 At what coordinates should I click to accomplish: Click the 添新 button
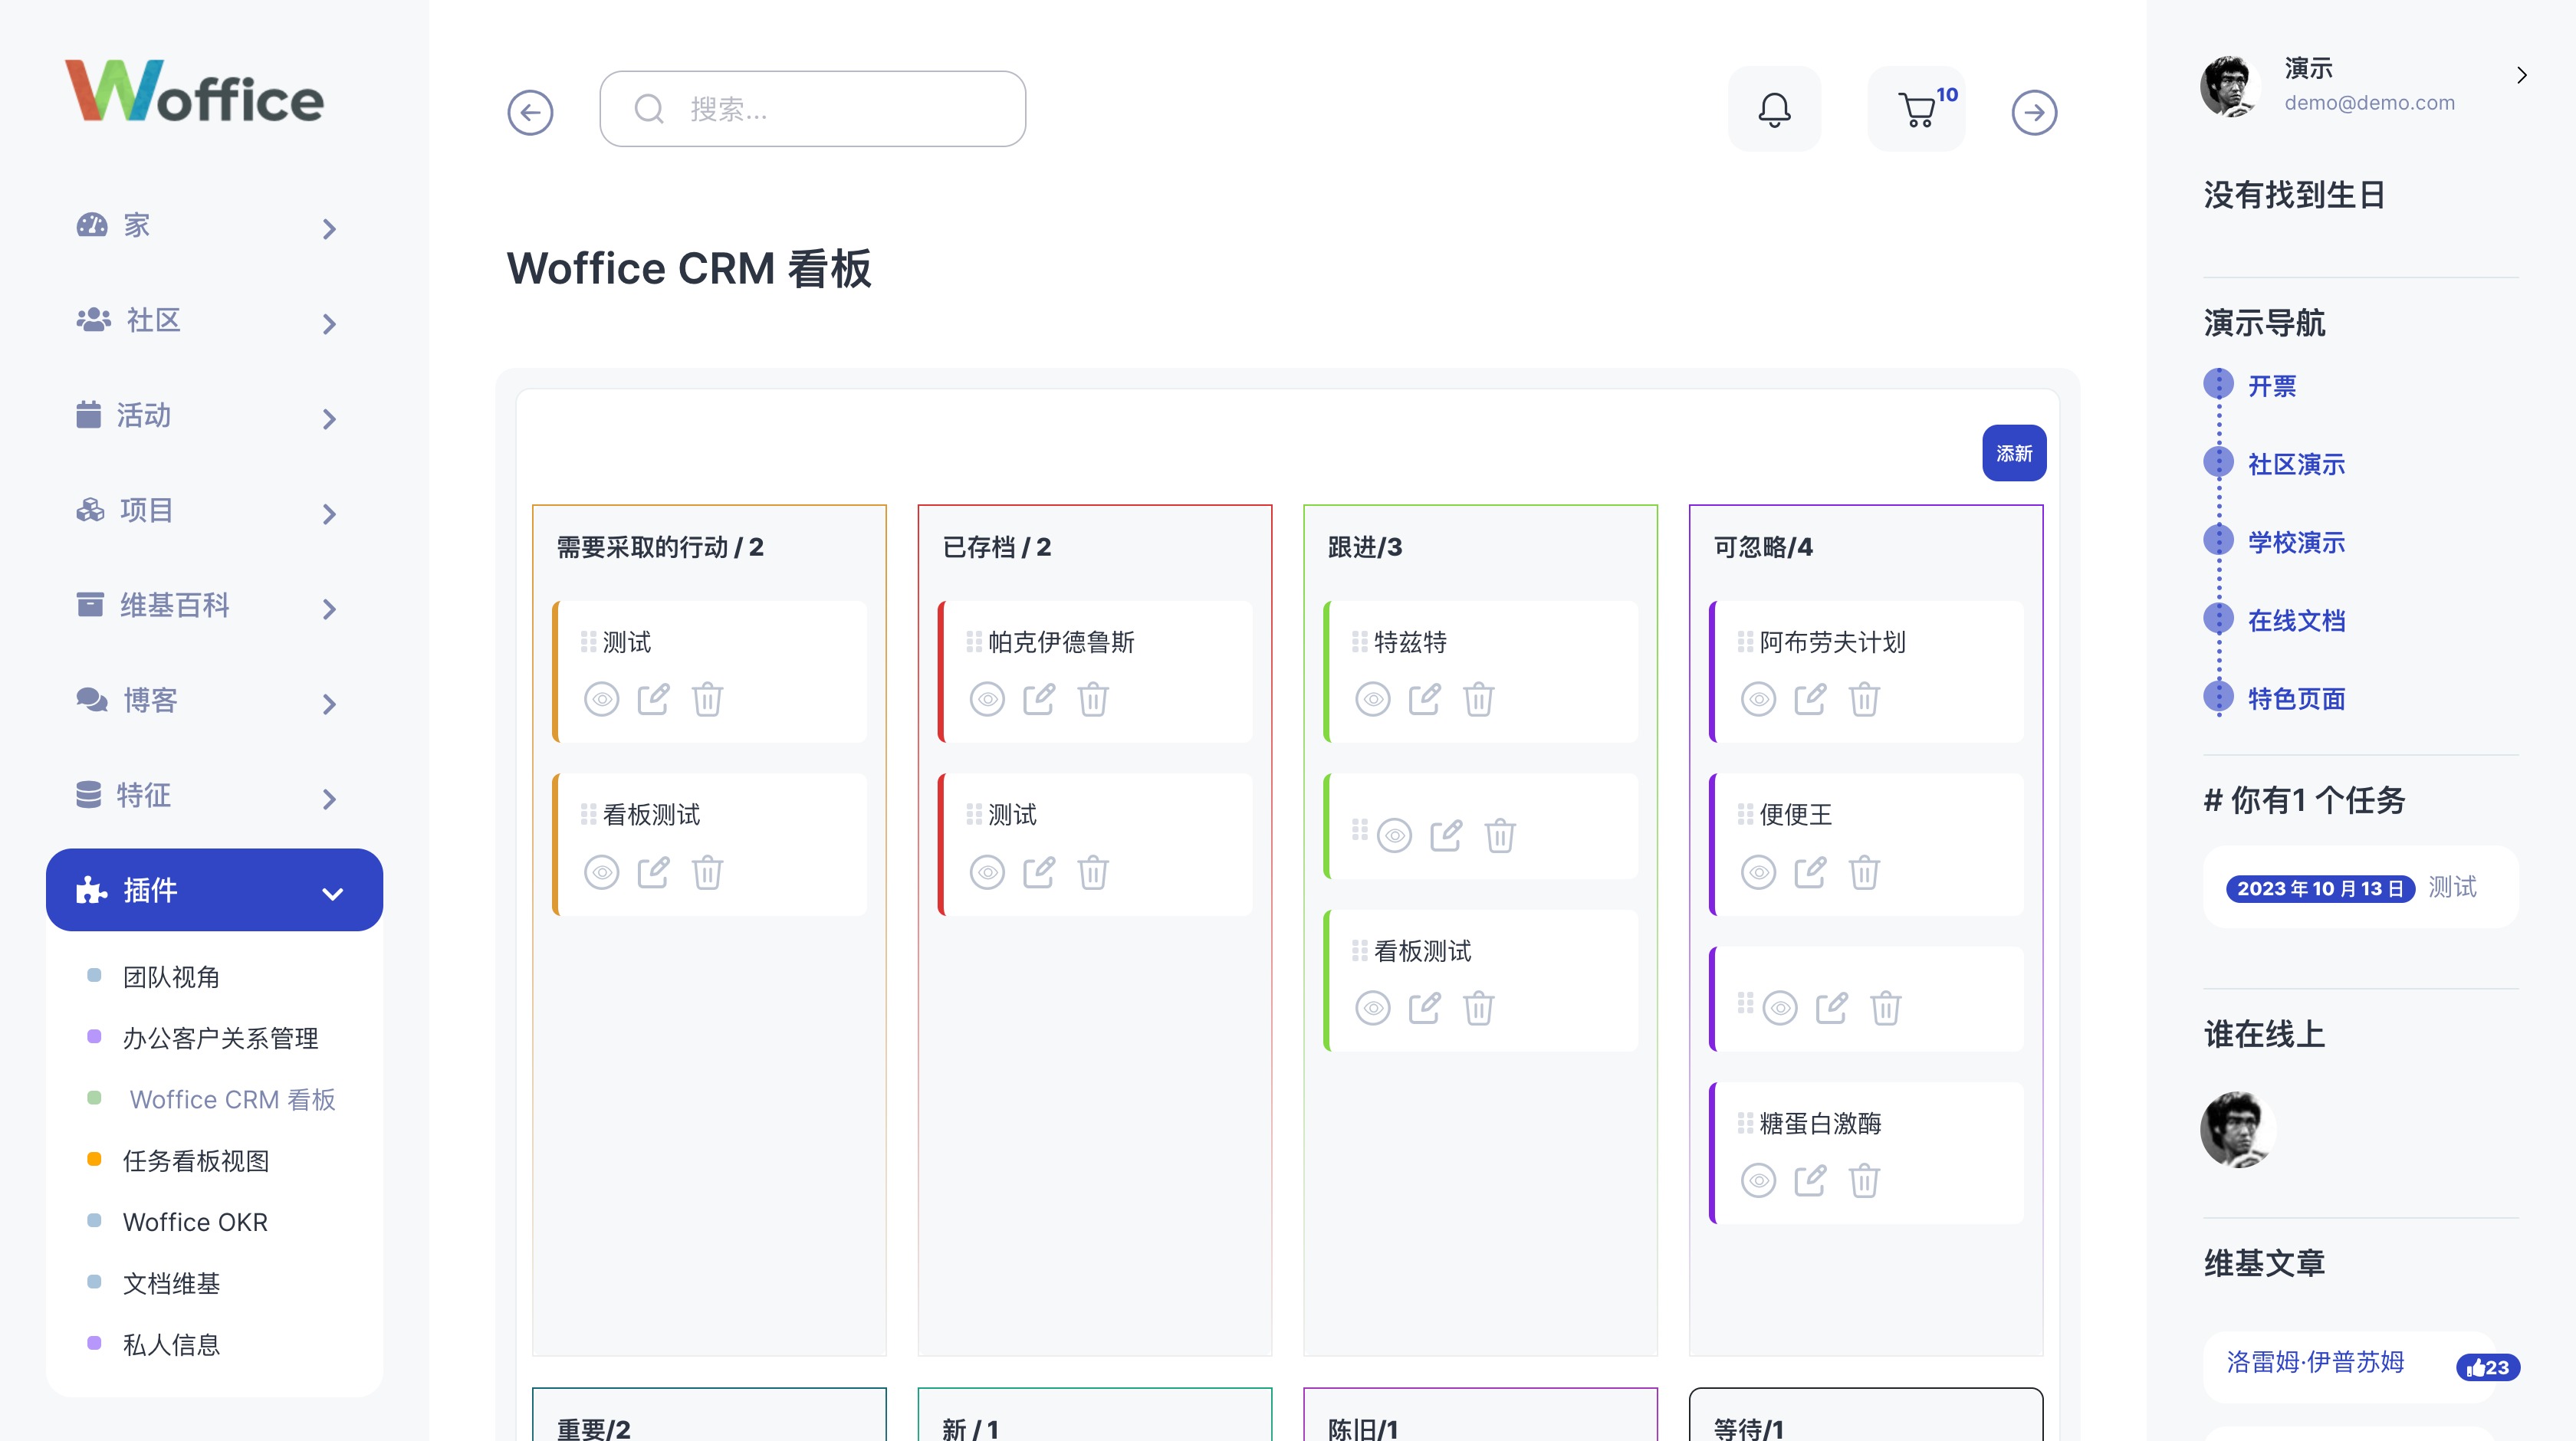click(2014, 453)
